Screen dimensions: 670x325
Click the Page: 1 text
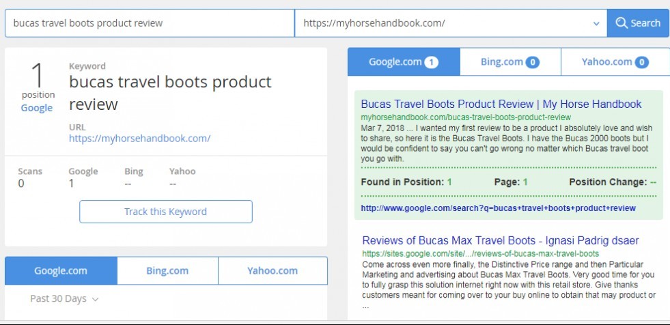(x=511, y=182)
